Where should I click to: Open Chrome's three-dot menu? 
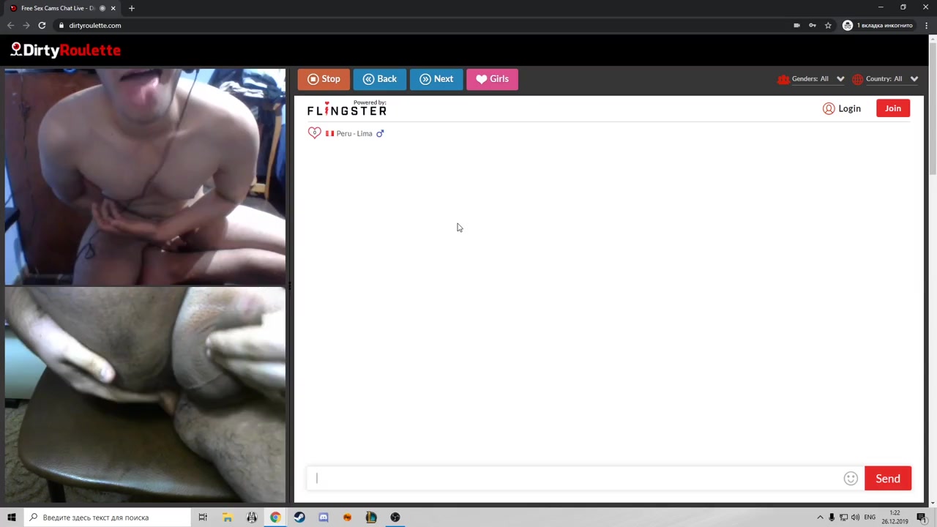click(x=927, y=26)
